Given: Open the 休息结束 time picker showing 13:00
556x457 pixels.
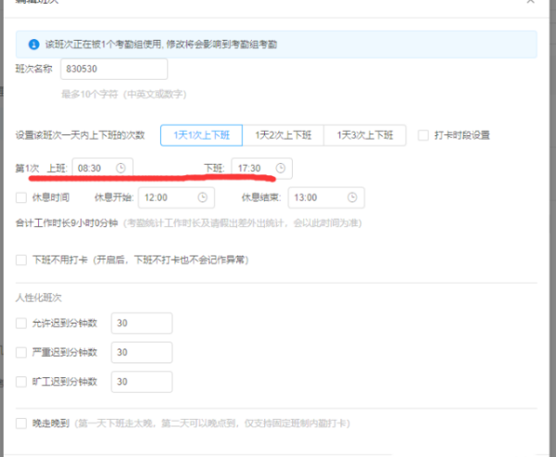Looking at the screenshot, I should (x=326, y=197).
